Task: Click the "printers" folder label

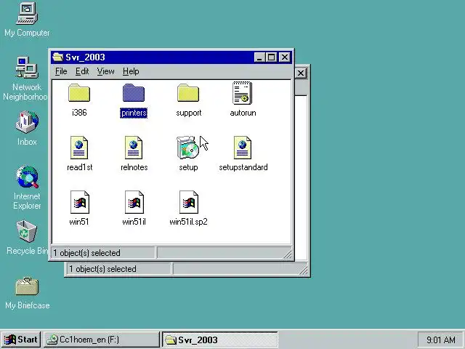Action: click(134, 113)
